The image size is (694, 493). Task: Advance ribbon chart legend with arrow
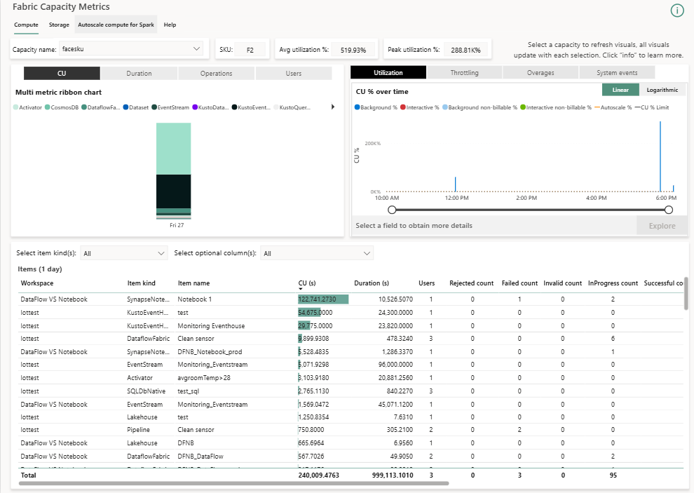[x=333, y=107]
